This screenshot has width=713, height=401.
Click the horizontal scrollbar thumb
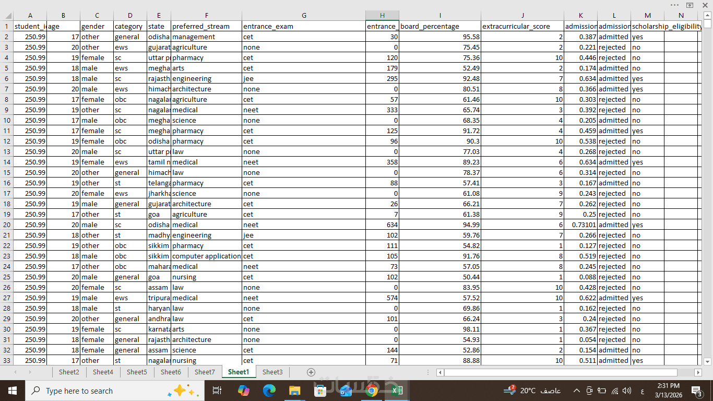coord(561,372)
